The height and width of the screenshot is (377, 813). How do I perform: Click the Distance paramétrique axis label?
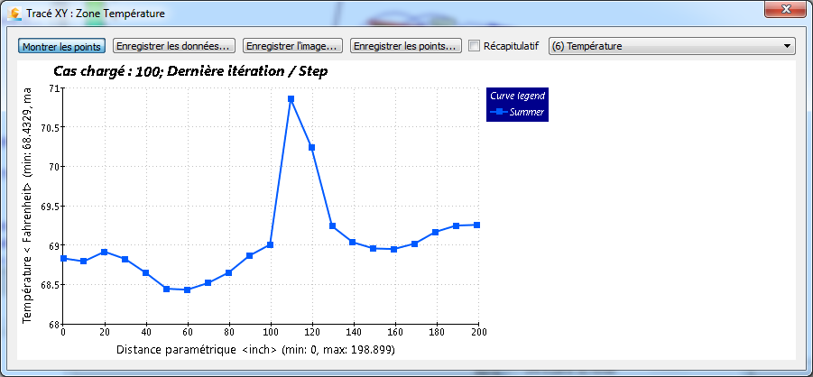coord(255,350)
